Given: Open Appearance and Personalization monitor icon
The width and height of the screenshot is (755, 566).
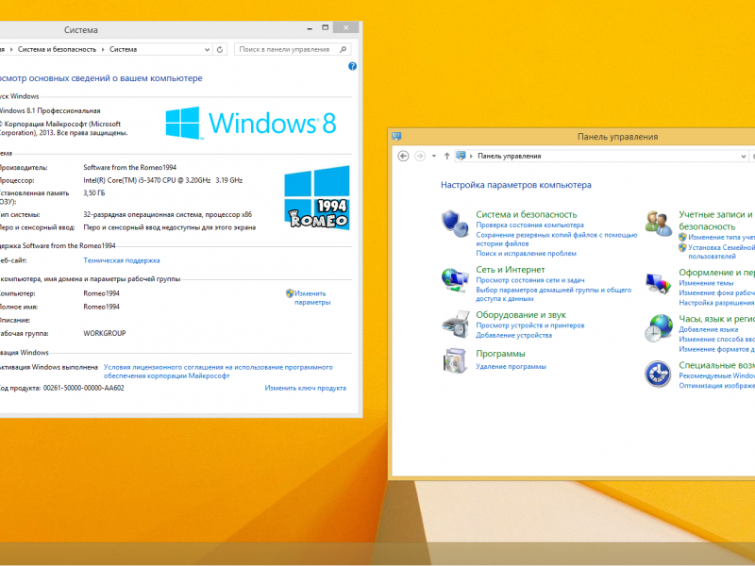Looking at the screenshot, I should 658,283.
